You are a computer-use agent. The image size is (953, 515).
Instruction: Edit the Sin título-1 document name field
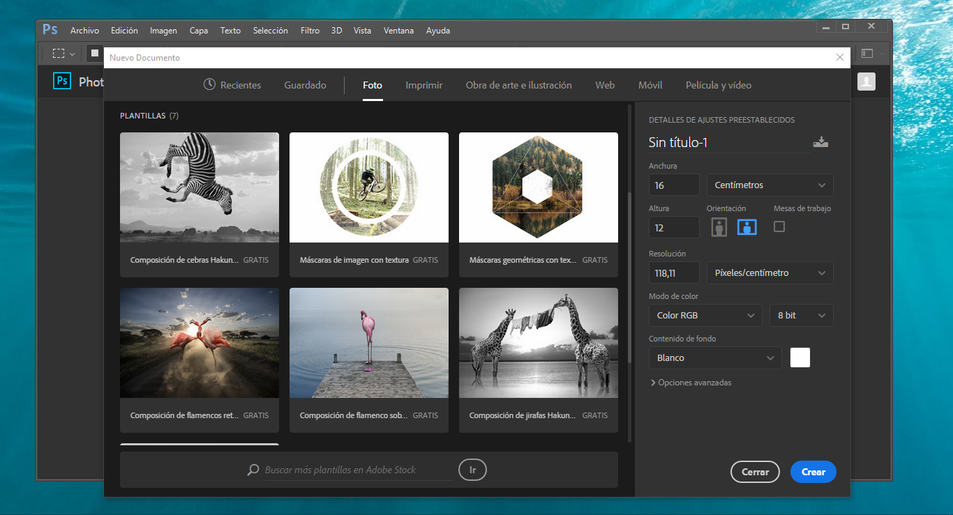[728, 142]
